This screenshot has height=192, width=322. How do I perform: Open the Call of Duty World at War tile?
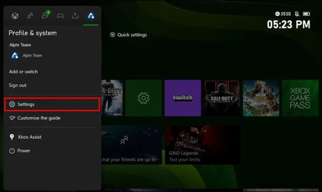[112, 98]
